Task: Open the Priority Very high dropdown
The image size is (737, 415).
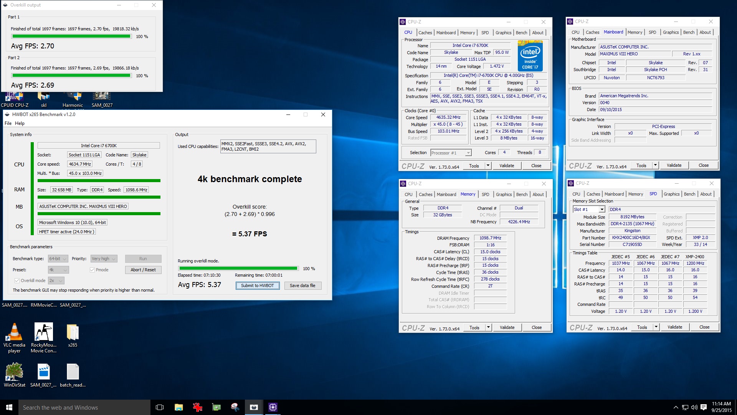Action: coord(104,259)
